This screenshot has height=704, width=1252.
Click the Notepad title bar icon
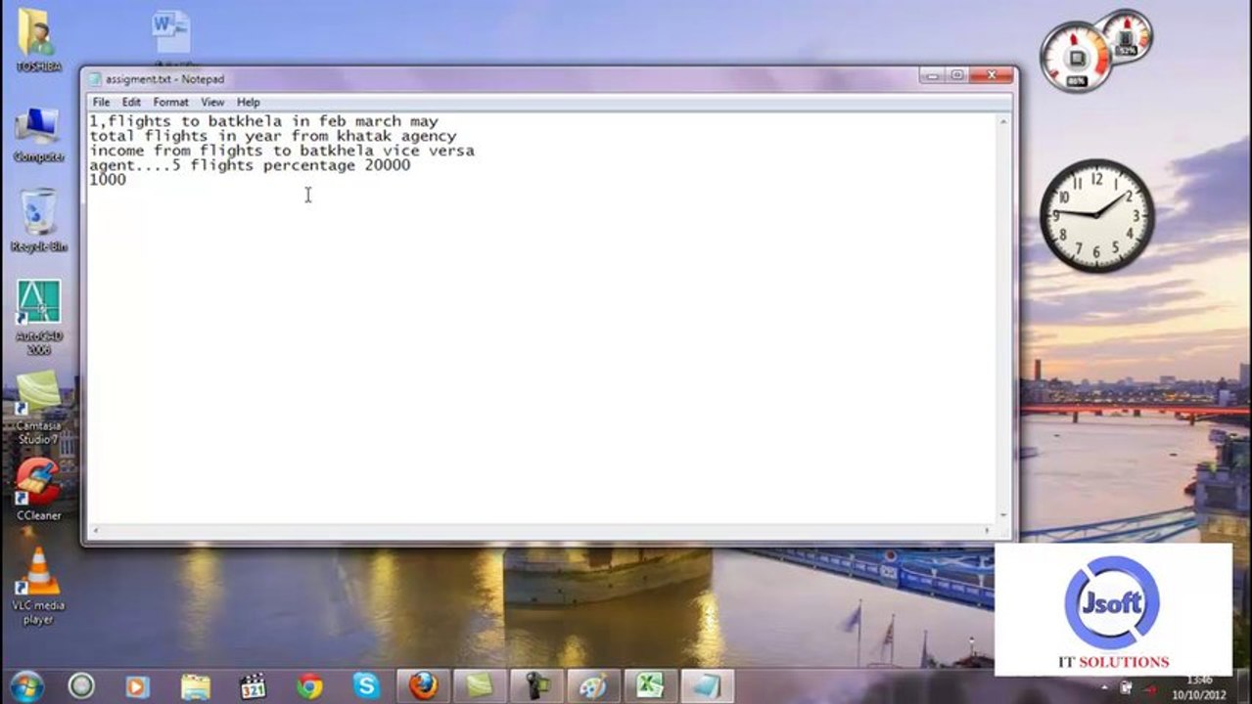click(x=95, y=79)
